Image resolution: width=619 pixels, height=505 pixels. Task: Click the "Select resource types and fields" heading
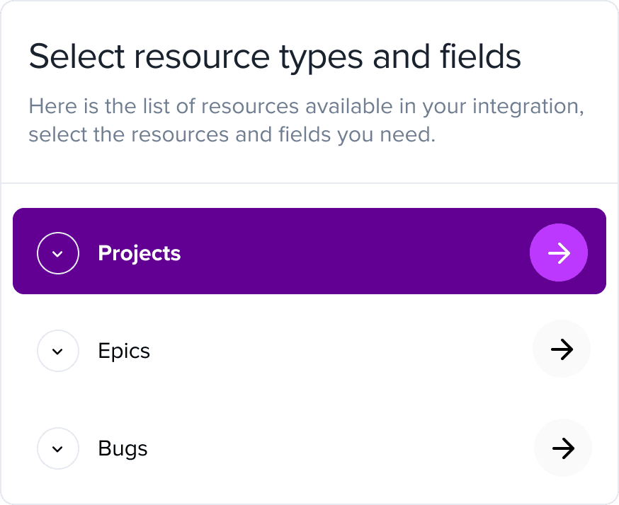275,57
